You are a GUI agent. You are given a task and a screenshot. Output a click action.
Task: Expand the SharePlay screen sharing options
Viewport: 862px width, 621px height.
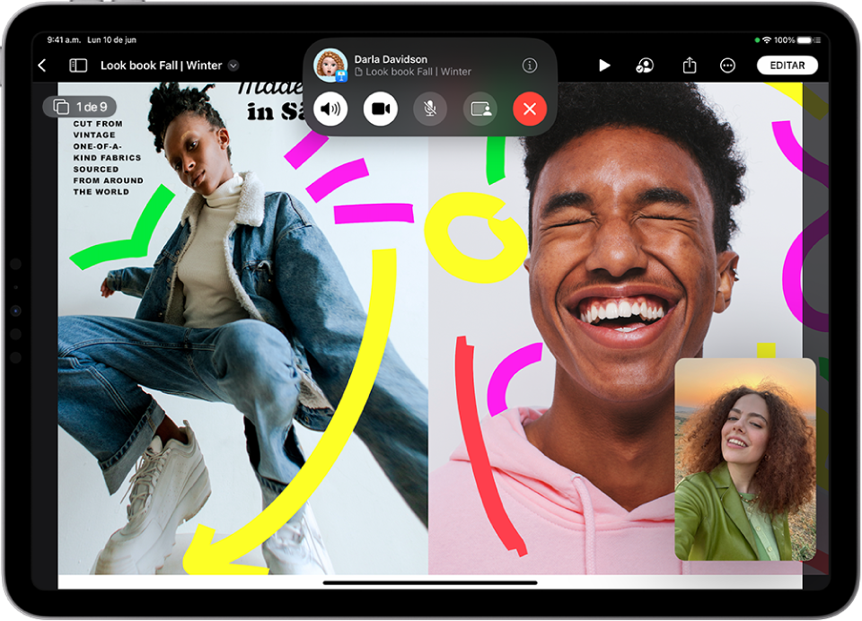pos(479,109)
